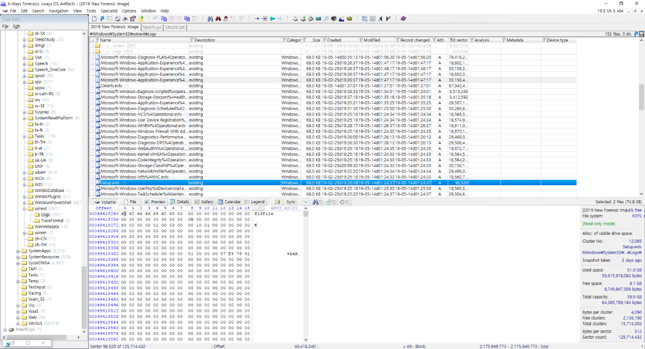The width and height of the screenshot is (645, 349).
Task: Tick the checkbox for Microsoft-Windows-NCSI%4Operational.evtx
Action: 92,115
